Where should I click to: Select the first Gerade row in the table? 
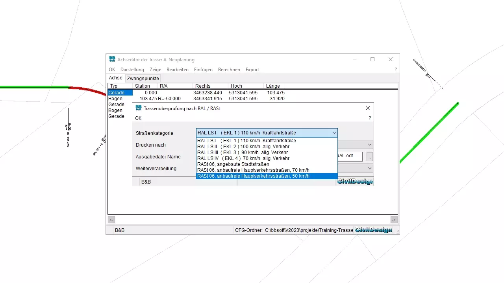point(253,93)
